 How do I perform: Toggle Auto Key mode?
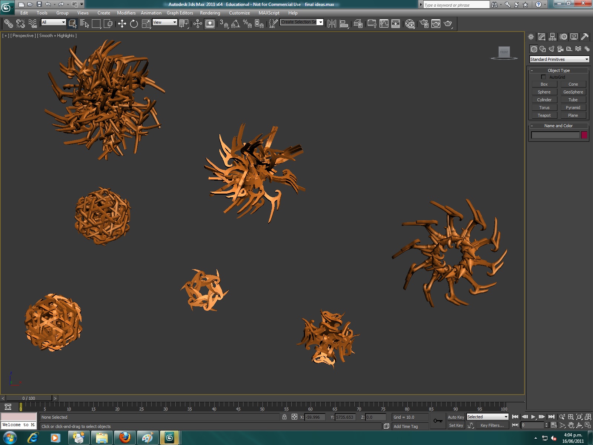point(455,417)
